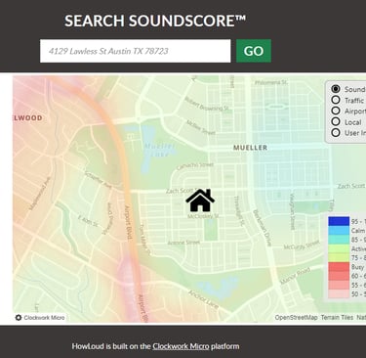Select the User Input radio option
366x358 pixels.
point(336,132)
